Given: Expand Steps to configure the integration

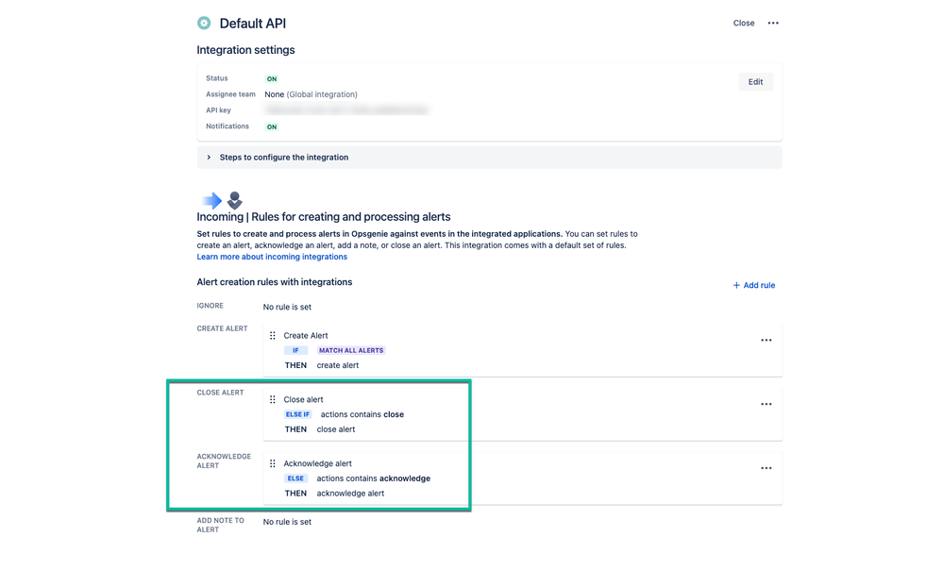Looking at the screenshot, I should tap(490, 158).
